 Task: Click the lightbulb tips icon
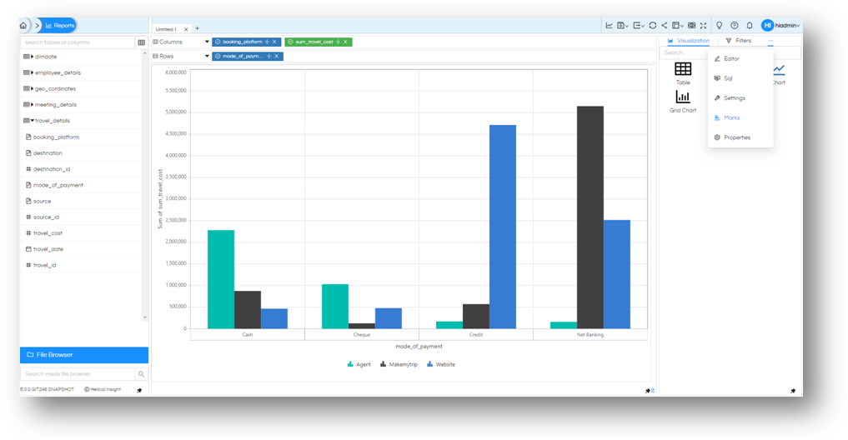point(720,25)
